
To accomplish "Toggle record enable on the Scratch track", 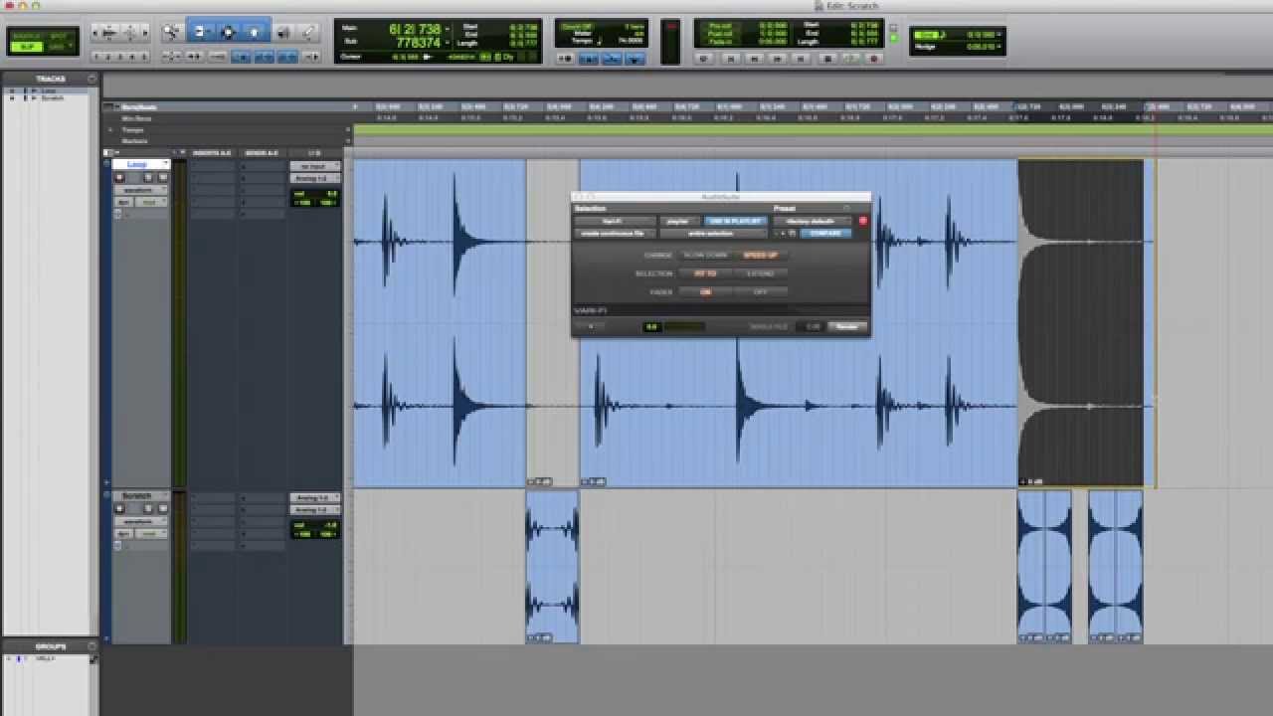I will 119,509.
